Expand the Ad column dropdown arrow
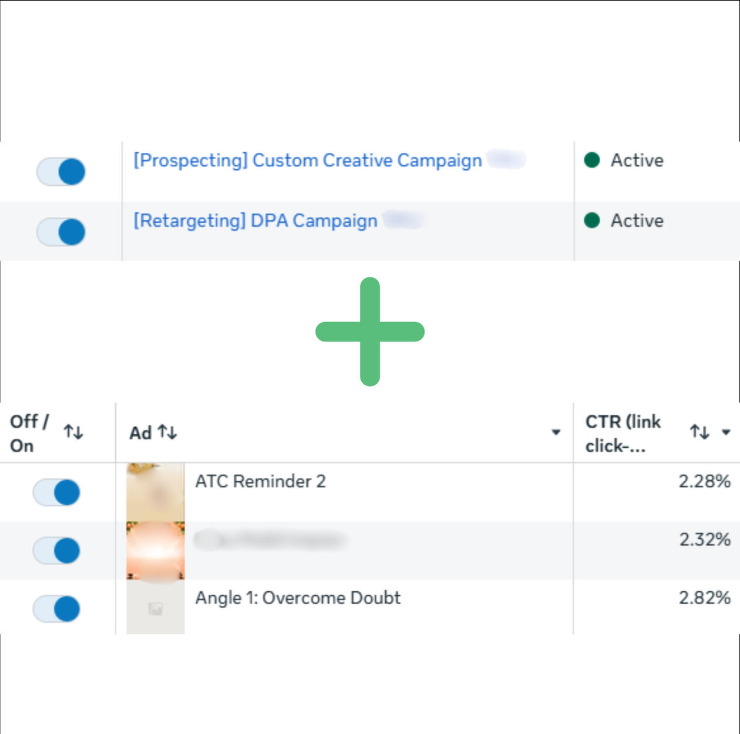Image resolution: width=740 pixels, height=734 pixels. (556, 433)
